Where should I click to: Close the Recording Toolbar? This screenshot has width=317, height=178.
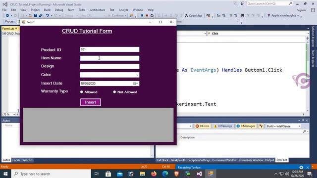[x=308, y=168]
